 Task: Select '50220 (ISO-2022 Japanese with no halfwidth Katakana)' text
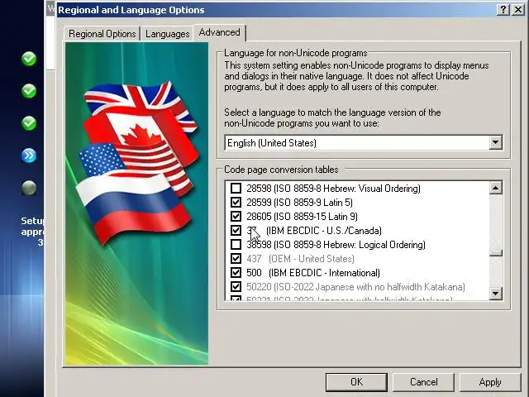[x=355, y=287]
